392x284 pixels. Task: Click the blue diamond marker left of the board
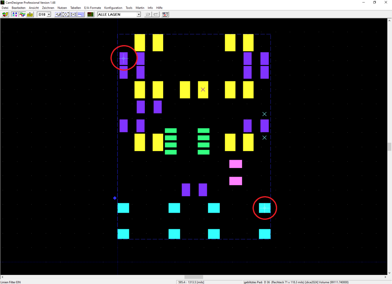115,198
